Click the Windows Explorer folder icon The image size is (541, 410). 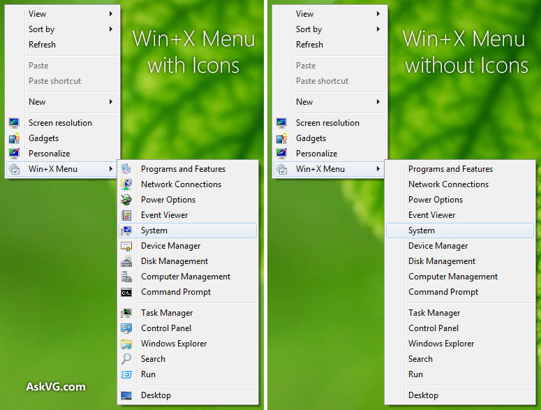[x=126, y=344]
